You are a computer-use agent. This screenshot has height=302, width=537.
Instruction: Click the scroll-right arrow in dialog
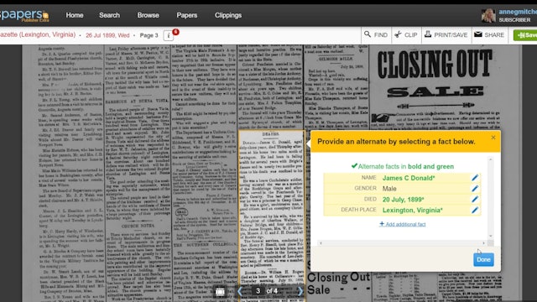[483, 243]
